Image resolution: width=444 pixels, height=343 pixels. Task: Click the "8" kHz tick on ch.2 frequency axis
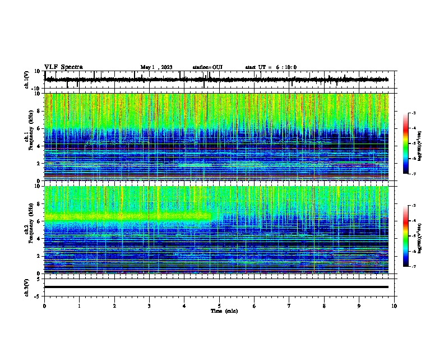click(x=39, y=204)
